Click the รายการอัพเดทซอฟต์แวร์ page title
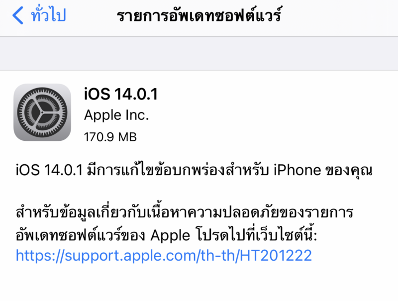398x301 pixels. (x=199, y=15)
